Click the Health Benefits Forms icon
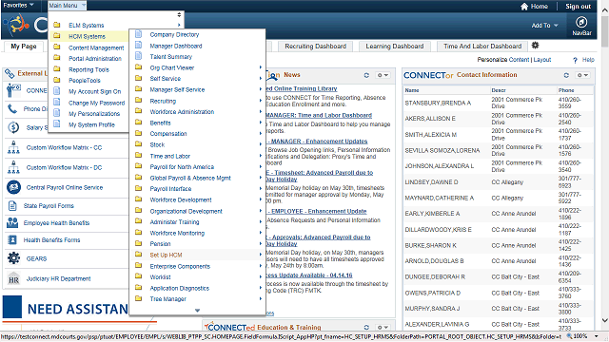The height and width of the screenshot is (342, 609). coord(12,239)
